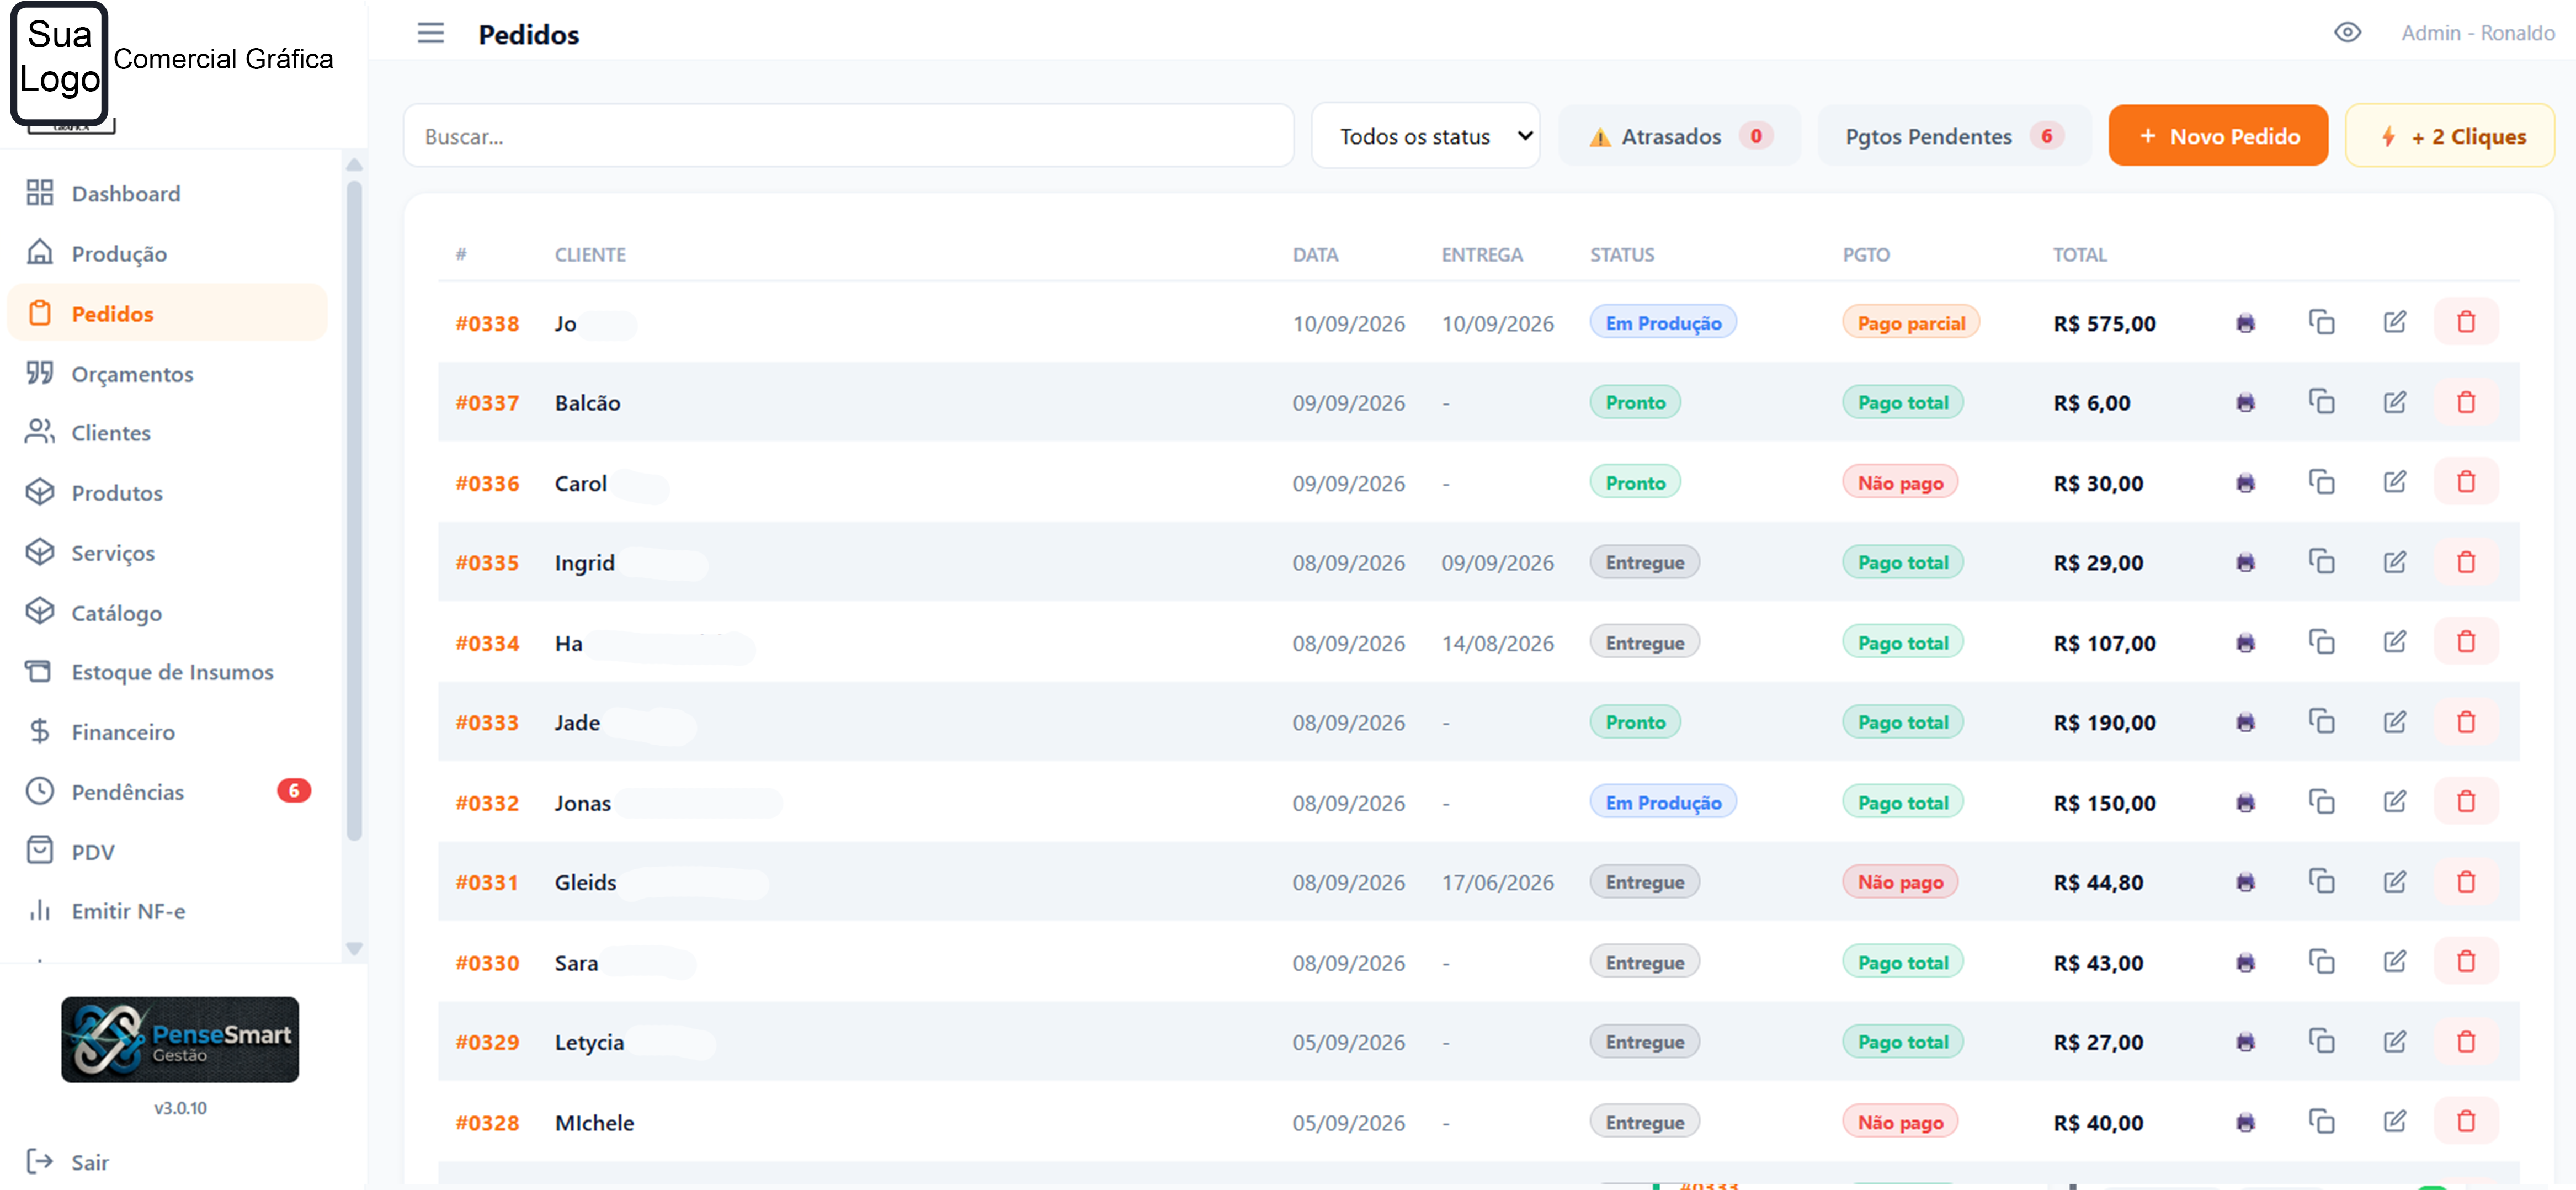
Task: Open Pendências with 6 badge
Action: tap(167, 792)
